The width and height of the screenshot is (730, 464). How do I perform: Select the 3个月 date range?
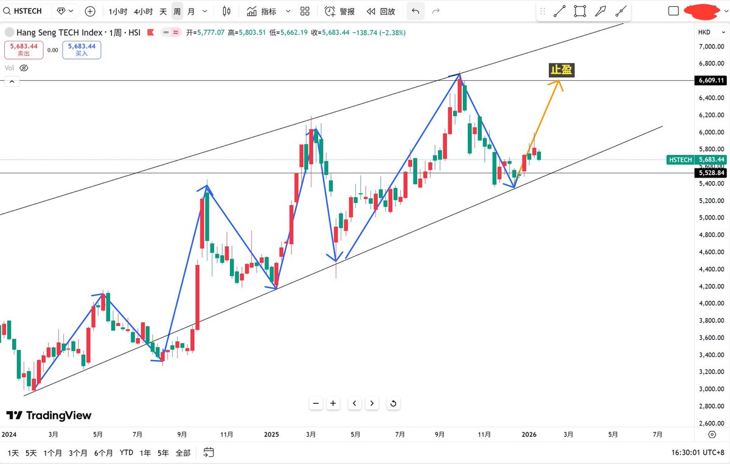[78, 452]
